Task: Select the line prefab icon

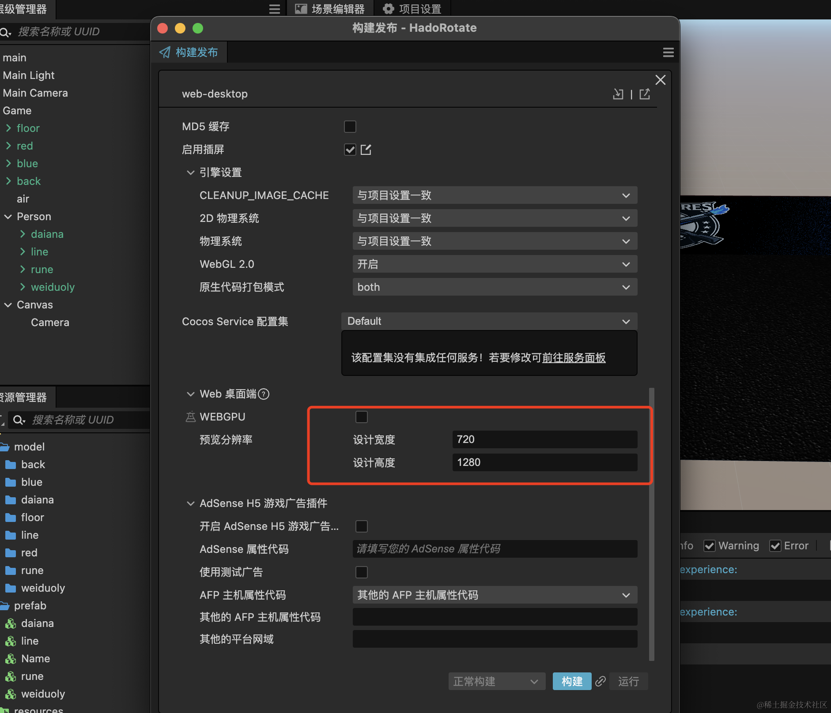Action: pos(11,641)
